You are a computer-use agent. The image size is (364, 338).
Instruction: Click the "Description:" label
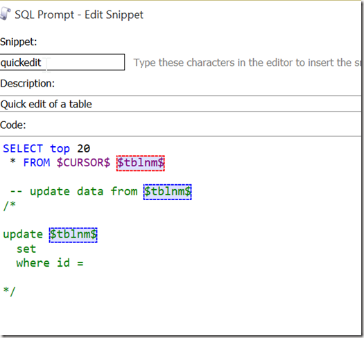(28, 83)
